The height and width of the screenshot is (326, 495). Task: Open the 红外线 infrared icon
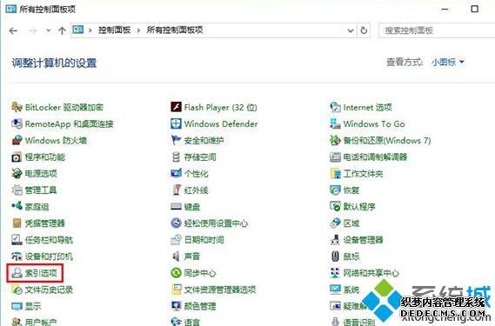click(x=176, y=190)
